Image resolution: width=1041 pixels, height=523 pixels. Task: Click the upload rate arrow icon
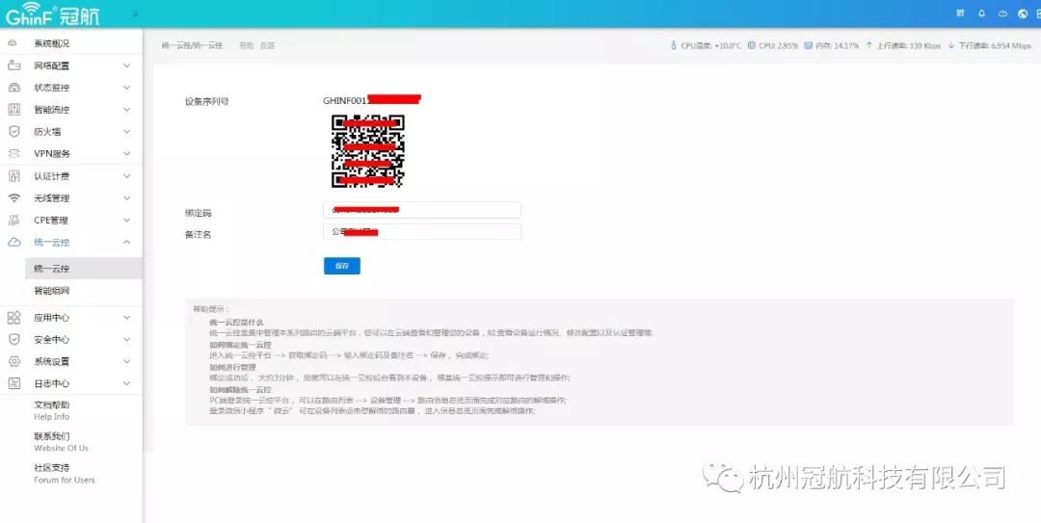pyautogui.click(x=869, y=46)
